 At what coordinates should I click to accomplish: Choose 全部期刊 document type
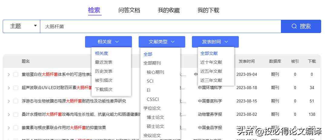click(x=152, y=63)
